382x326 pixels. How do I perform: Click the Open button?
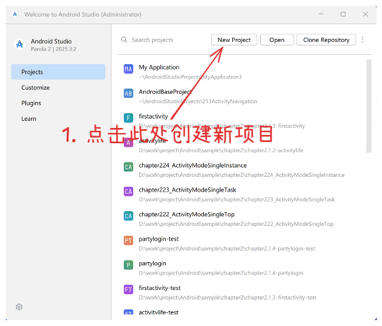pos(276,39)
